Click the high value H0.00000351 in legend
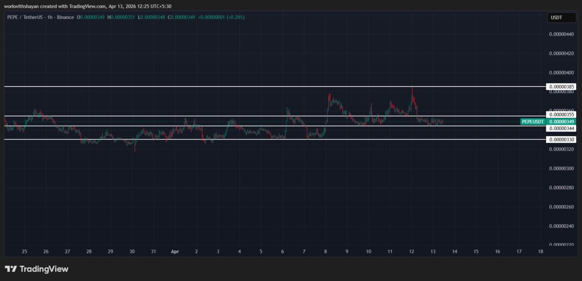Image resolution: width=582 pixels, height=281 pixels. coord(122,17)
